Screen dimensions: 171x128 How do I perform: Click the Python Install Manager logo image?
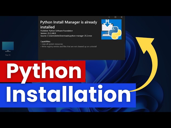point(111,29)
